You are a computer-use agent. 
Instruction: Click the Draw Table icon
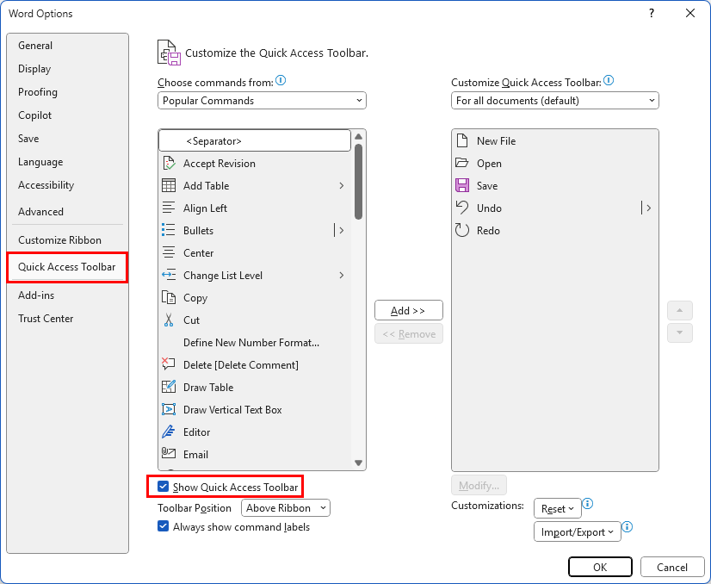click(169, 387)
